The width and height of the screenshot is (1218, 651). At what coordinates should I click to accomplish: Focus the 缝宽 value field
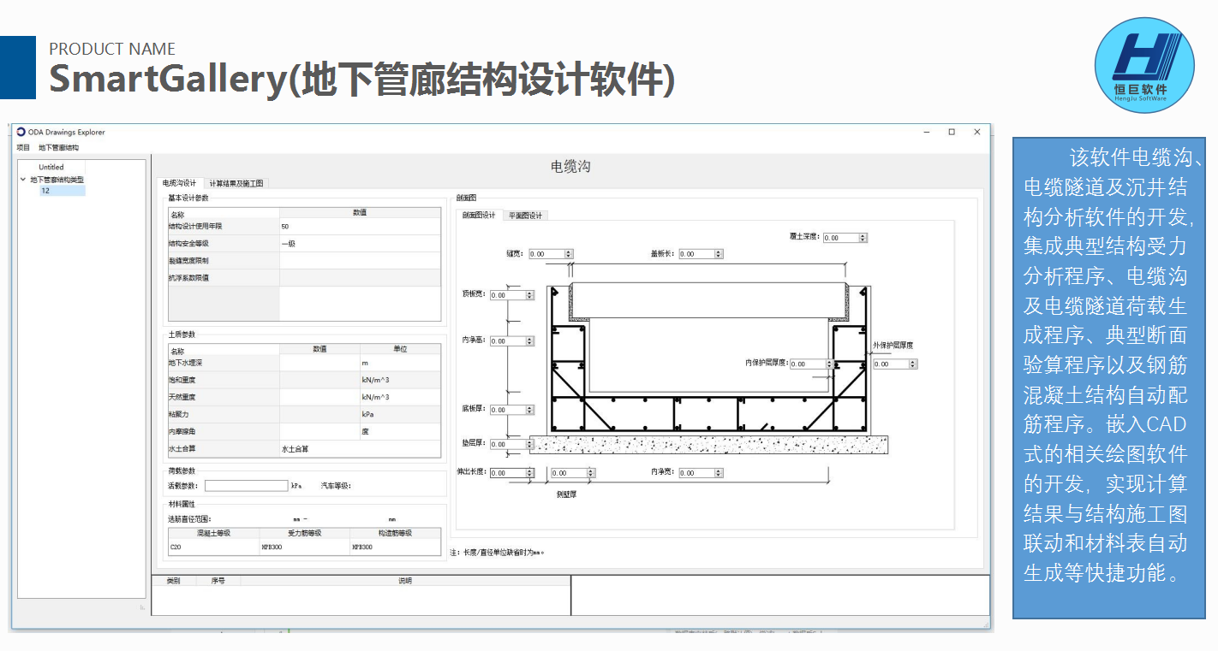click(546, 254)
